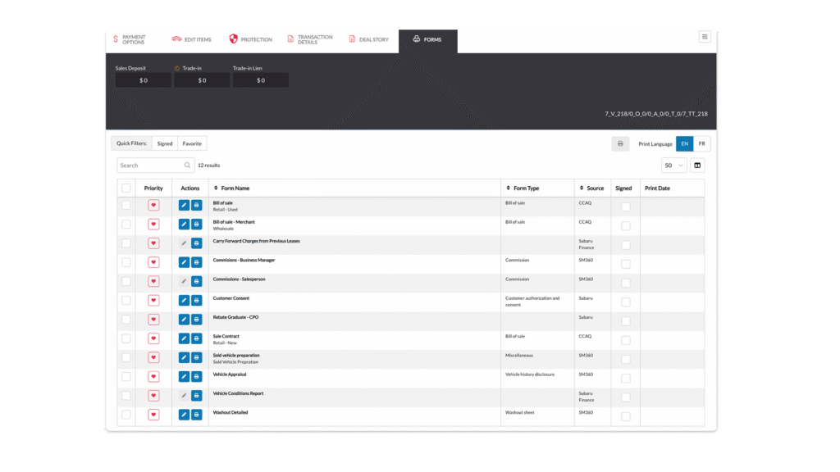Click the hamburger menu icon at top right
Screen dimensions: 840x472
point(705,37)
